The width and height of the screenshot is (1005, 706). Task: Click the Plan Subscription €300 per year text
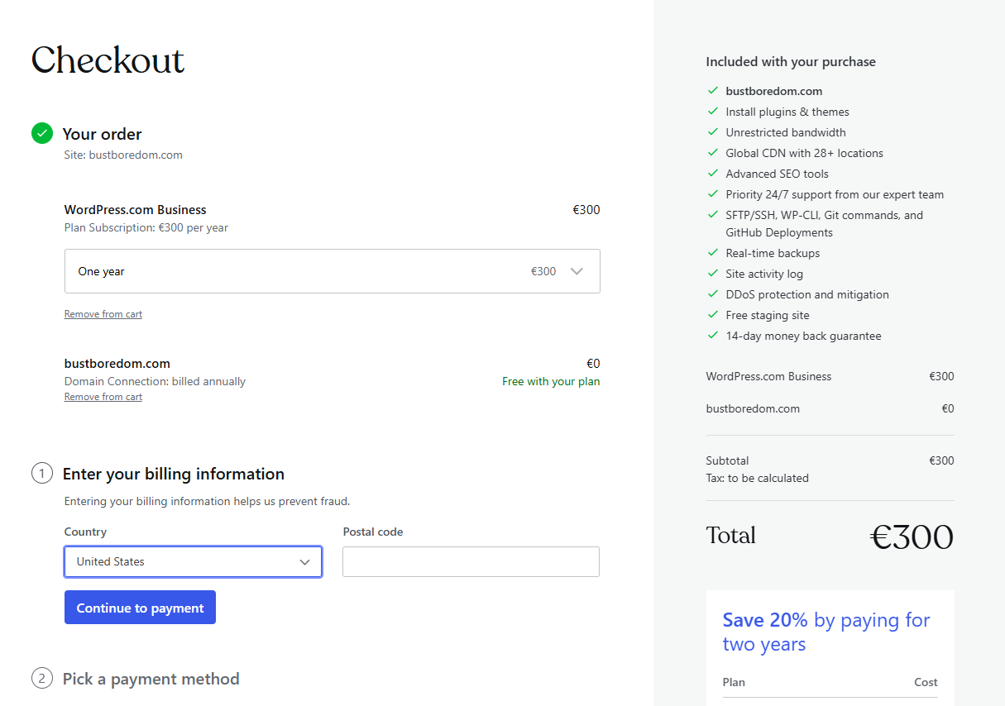(x=146, y=227)
